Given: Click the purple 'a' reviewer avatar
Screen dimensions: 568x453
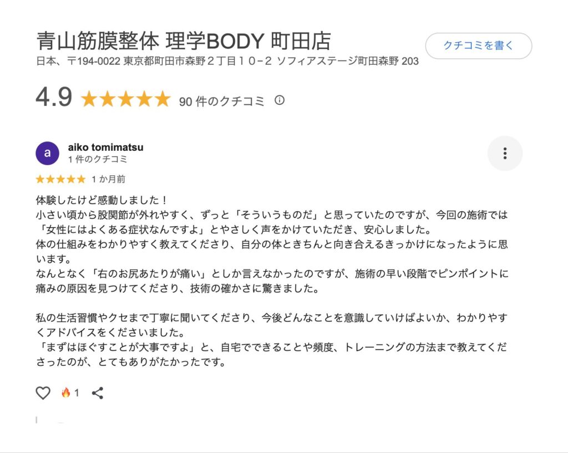Looking at the screenshot, I should 47,153.
